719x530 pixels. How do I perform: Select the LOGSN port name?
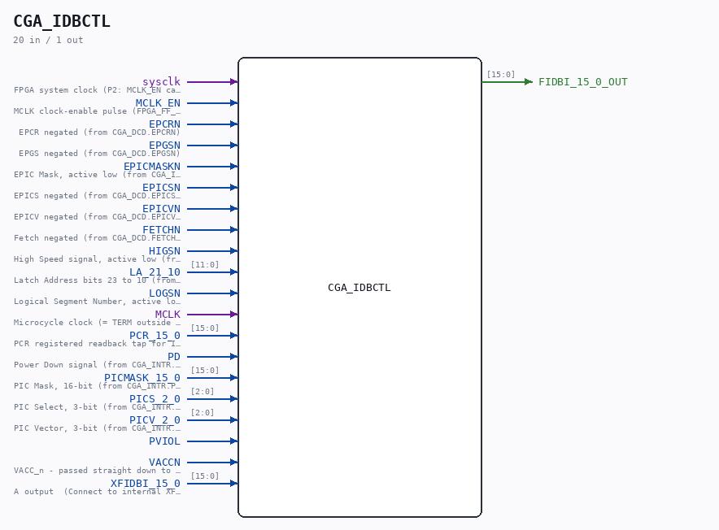coord(164,293)
